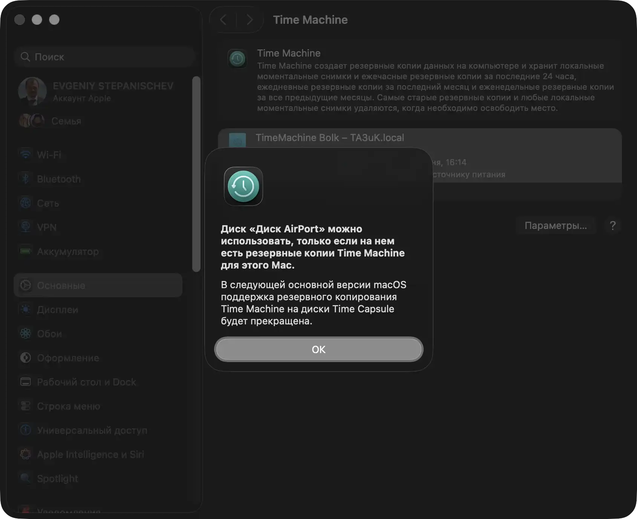This screenshot has height=519, width=637.
Task: Click the sidebar scrollbar
Action: 196,174
